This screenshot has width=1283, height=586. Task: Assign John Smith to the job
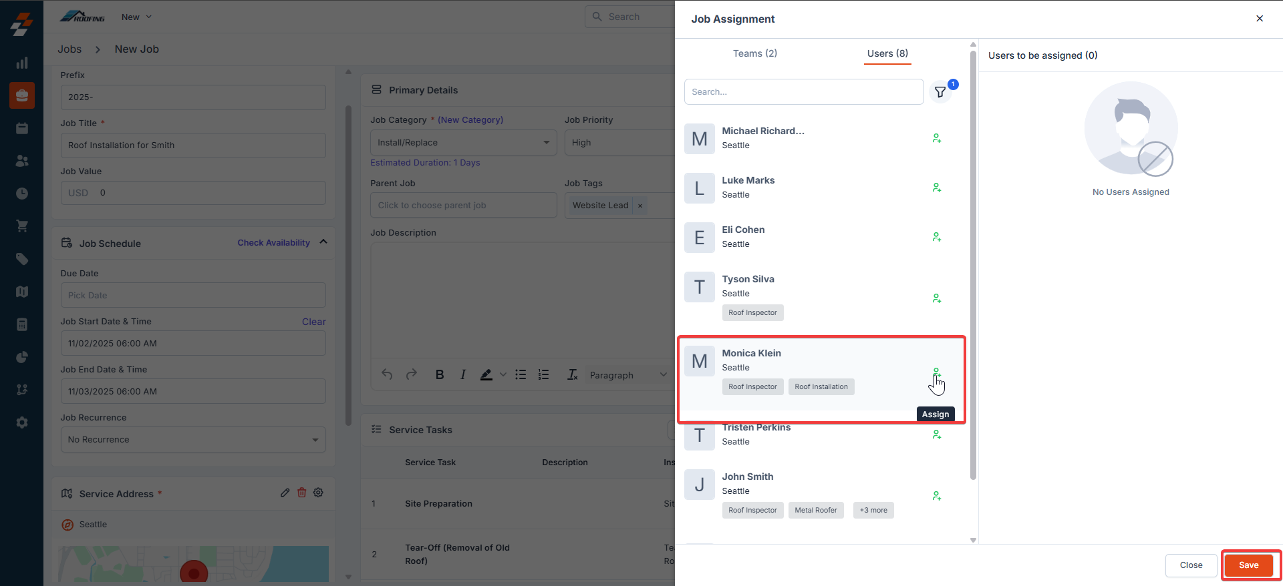coord(937,496)
